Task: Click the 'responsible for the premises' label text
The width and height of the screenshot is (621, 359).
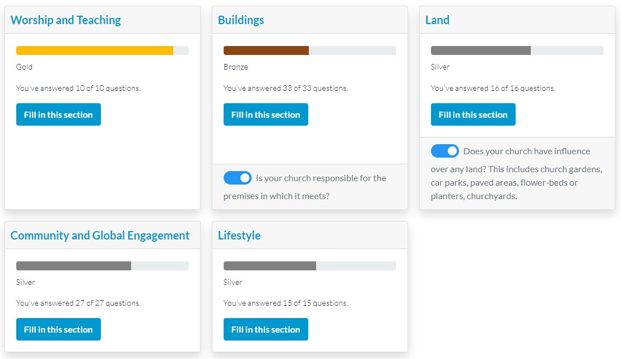Action: (304, 187)
